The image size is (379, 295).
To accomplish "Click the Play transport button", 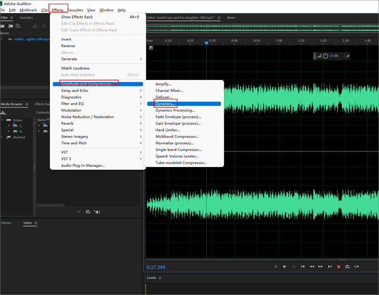I will (284, 266).
